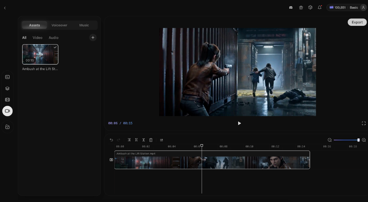
Task: Export the video
Action: pyautogui.click(x=357, y=22)
